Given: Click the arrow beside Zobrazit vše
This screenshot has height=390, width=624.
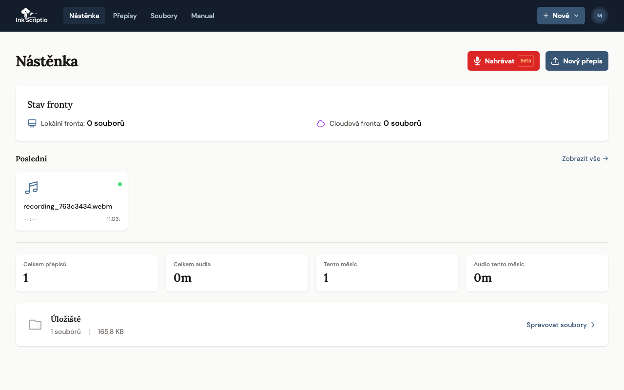Looking at the screenshot, I should [605, 158].
